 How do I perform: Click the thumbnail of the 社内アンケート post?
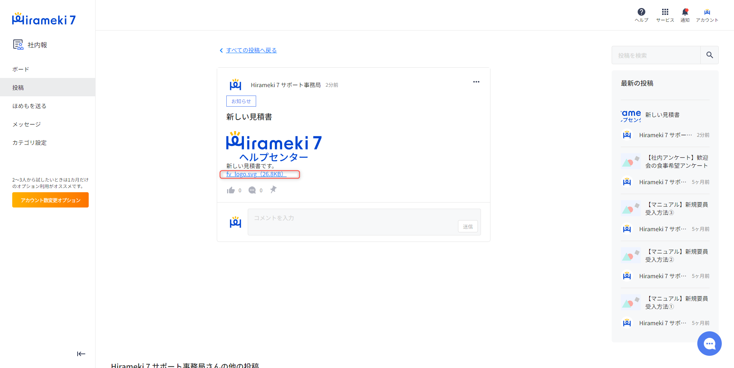[x=631, y=162]
